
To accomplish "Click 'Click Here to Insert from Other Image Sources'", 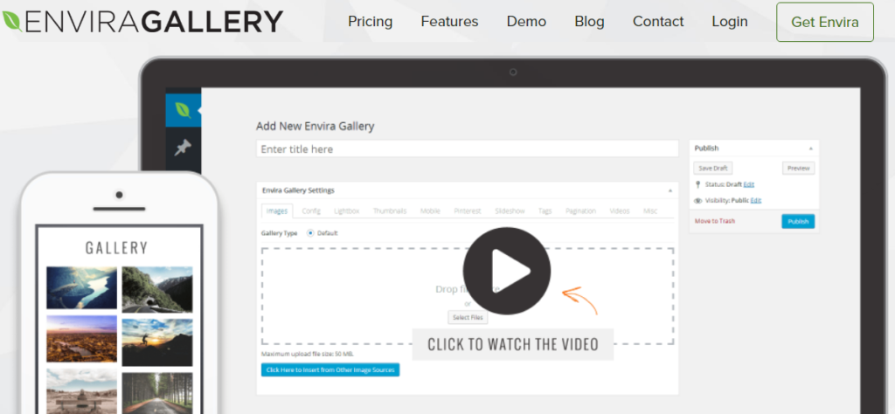I will (x=330, y=370).
